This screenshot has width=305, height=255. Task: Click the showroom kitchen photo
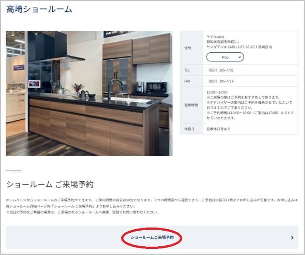[89, 93]
